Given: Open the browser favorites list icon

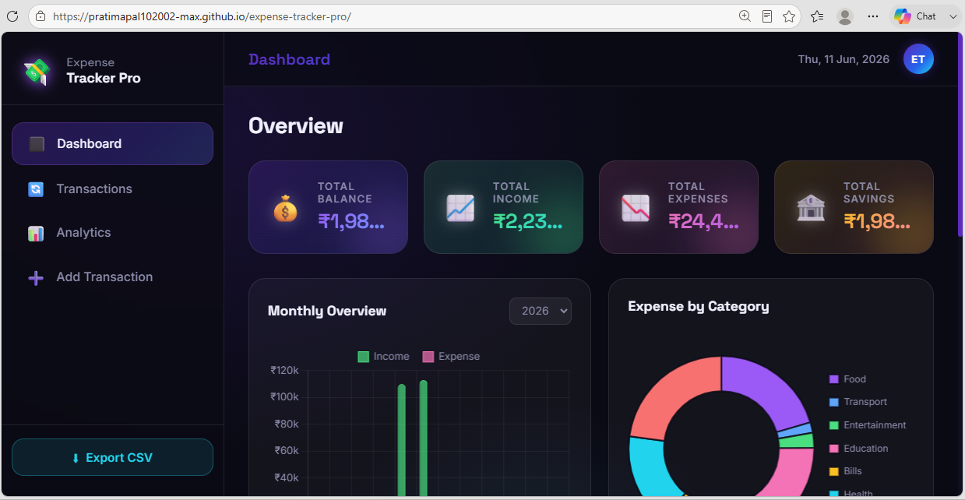Looking at the screenshot, I should click(x=817, y=16).
